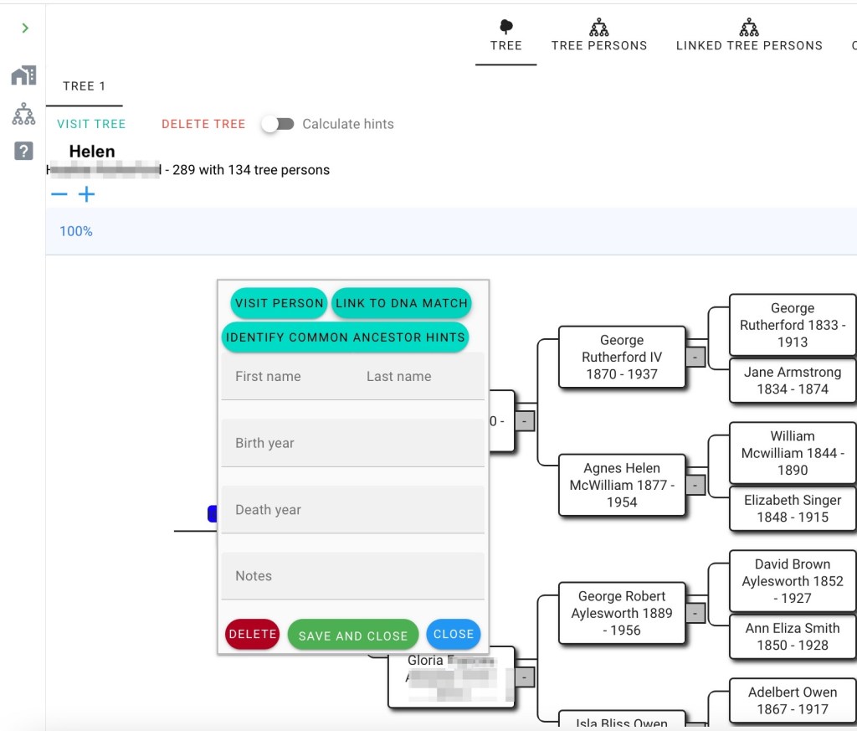Click the family tree sidebar icon
Image resolution: width=857 pixels, height=731 pixels.
[23, 114]
